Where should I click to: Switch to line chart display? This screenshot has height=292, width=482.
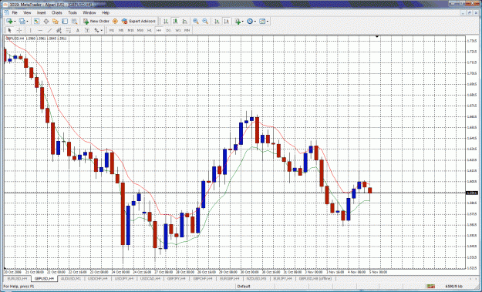[x=185, y=21]
